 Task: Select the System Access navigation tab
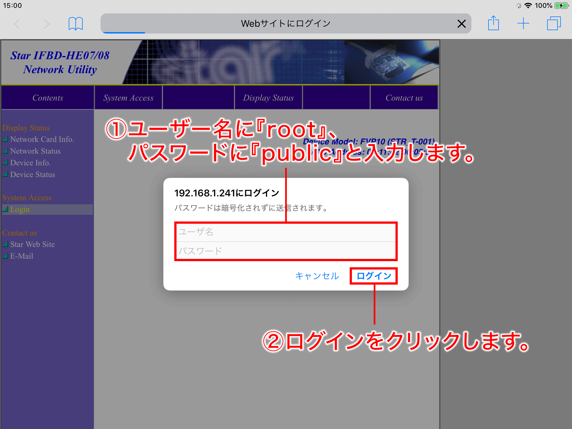point(128,98)
